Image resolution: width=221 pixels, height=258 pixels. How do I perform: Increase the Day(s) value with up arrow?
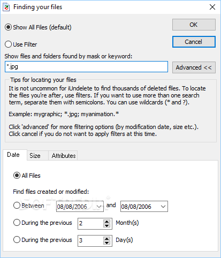coord(106,239)
